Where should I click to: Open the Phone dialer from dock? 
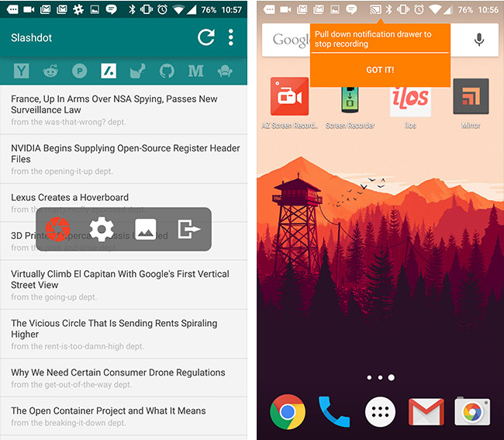point(334,412)
